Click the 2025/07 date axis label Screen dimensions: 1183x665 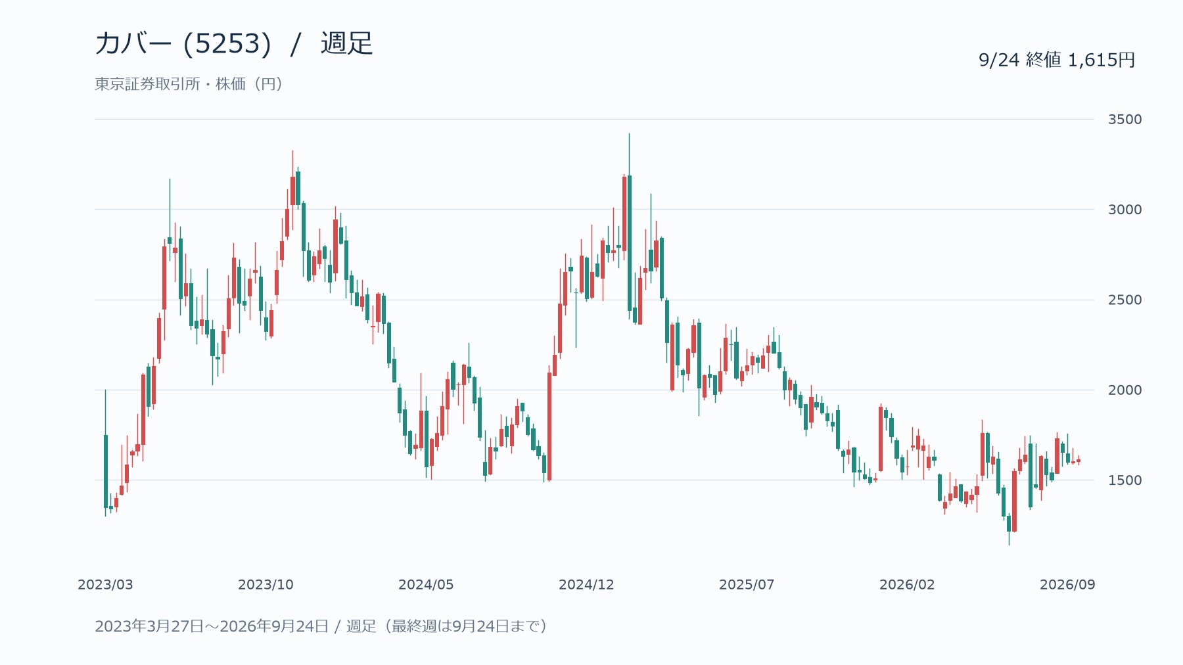pyautogui.click(x=747, y=585)
